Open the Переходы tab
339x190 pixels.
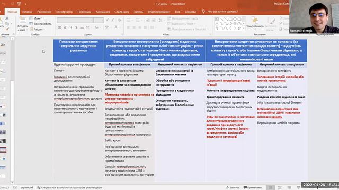pyautogui.click(x=84, y=12)
